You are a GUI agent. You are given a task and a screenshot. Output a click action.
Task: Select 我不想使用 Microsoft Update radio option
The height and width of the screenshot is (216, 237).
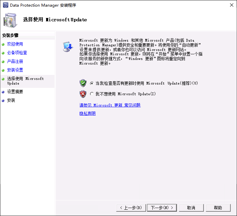pos(92,94)
